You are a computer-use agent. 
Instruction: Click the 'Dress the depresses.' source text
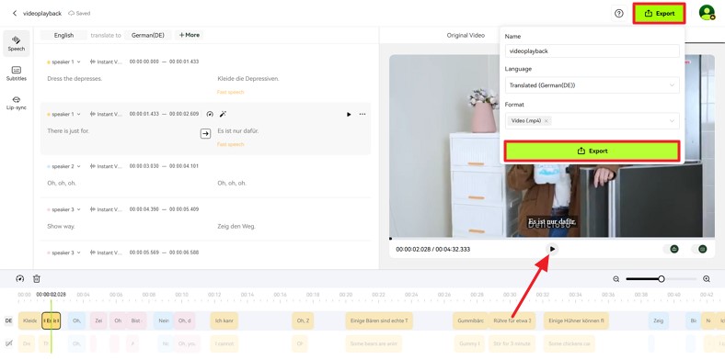point(75,79)
